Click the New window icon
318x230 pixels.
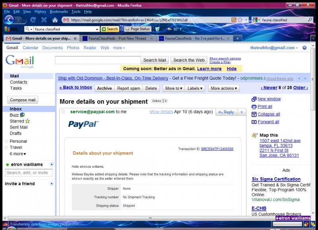click(254, 99)
